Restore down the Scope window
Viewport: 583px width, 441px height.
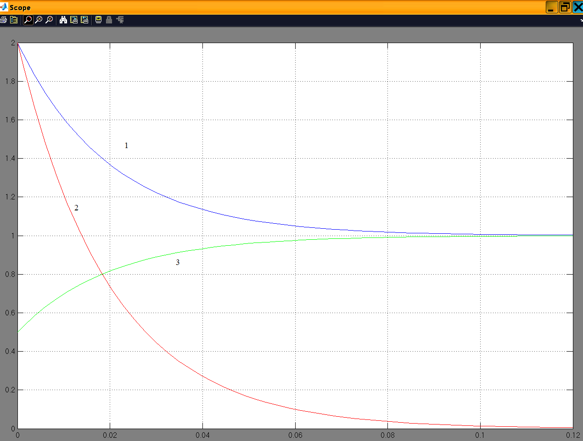click(x=565, y=7)
